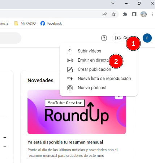Click the Novedades heading

point(40,80)
